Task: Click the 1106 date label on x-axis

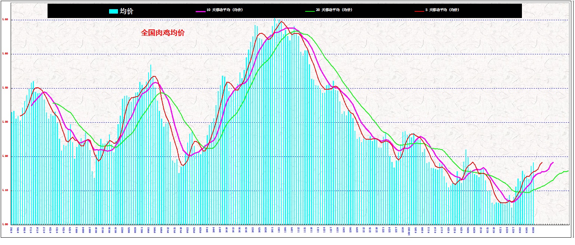Action: pos(285,230)
